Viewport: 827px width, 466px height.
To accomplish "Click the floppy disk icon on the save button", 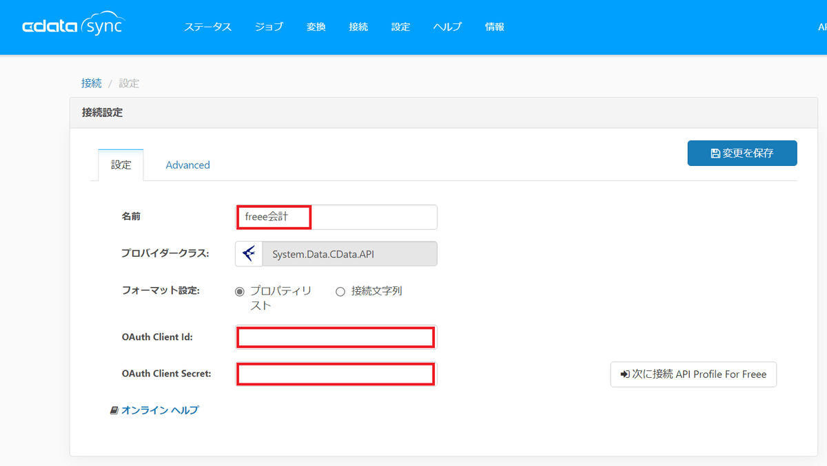I will pos(715,153).
